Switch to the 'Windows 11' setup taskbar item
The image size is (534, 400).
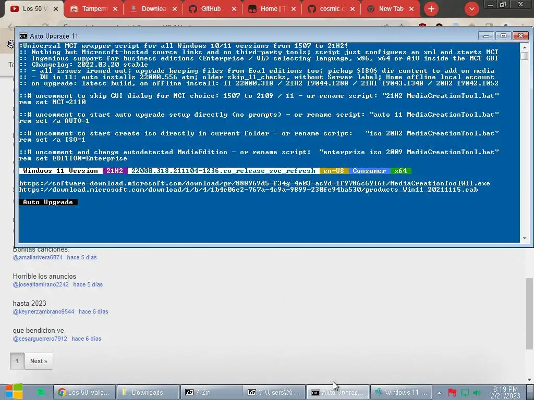click(401, 392)
